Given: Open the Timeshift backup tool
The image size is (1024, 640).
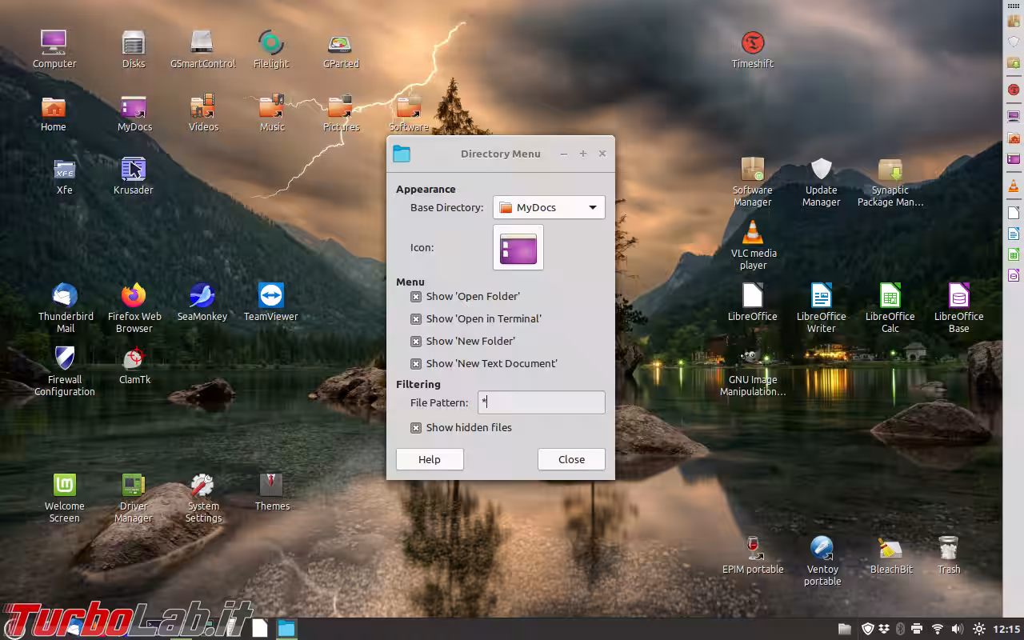Looking at the screenshot, I should click(752, 42).
